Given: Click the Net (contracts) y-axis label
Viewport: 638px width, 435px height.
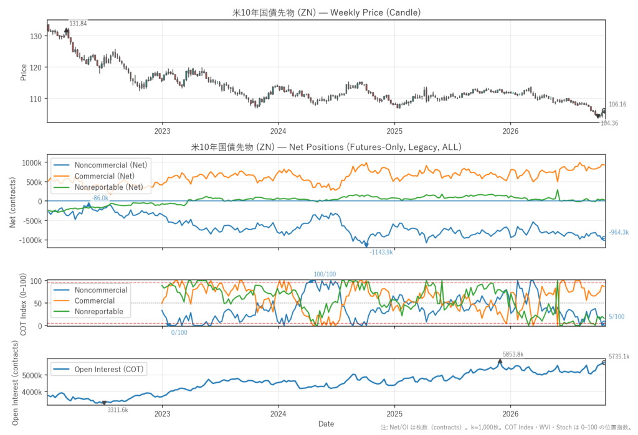Looking at the screenshot, I should click(x=12, y=202).
